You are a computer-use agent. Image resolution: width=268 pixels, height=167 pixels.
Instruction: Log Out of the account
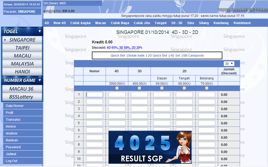pyautogui.click(x=23, y=161)
